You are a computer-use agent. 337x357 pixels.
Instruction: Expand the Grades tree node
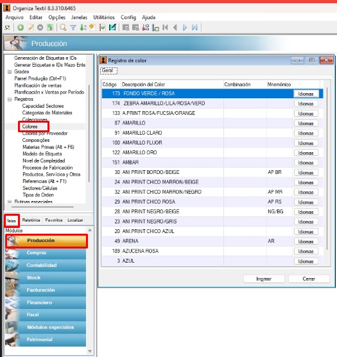tap(10, 72)
